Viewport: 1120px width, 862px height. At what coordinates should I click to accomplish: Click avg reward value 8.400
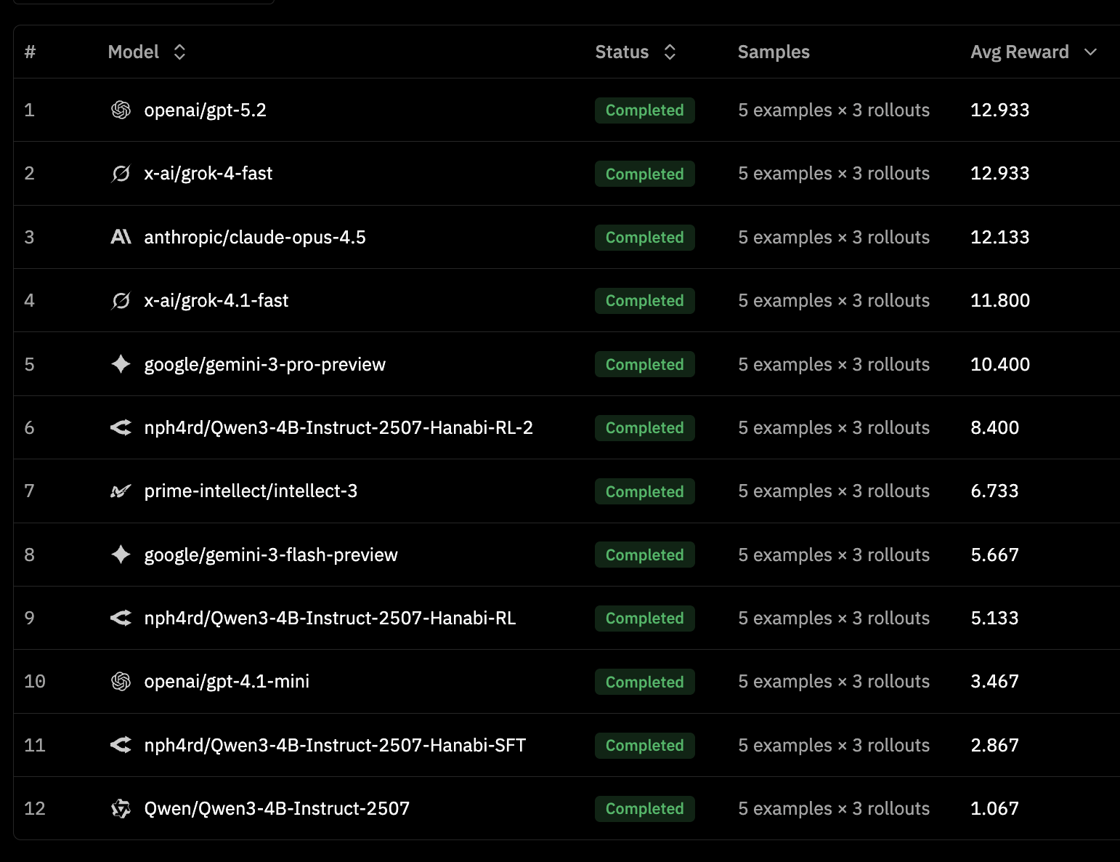pyautogui.click(x=995, y=427)
